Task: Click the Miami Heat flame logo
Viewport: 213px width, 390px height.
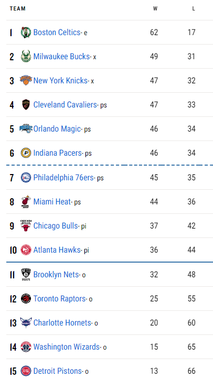Action: [26, 202]
